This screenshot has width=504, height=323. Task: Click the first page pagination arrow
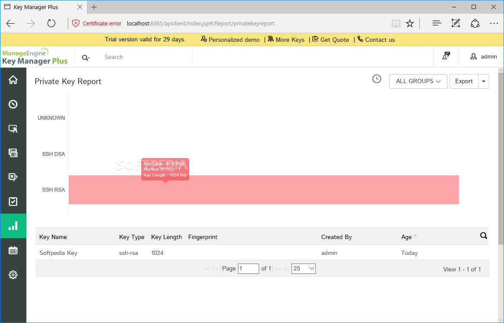[207, 269]
